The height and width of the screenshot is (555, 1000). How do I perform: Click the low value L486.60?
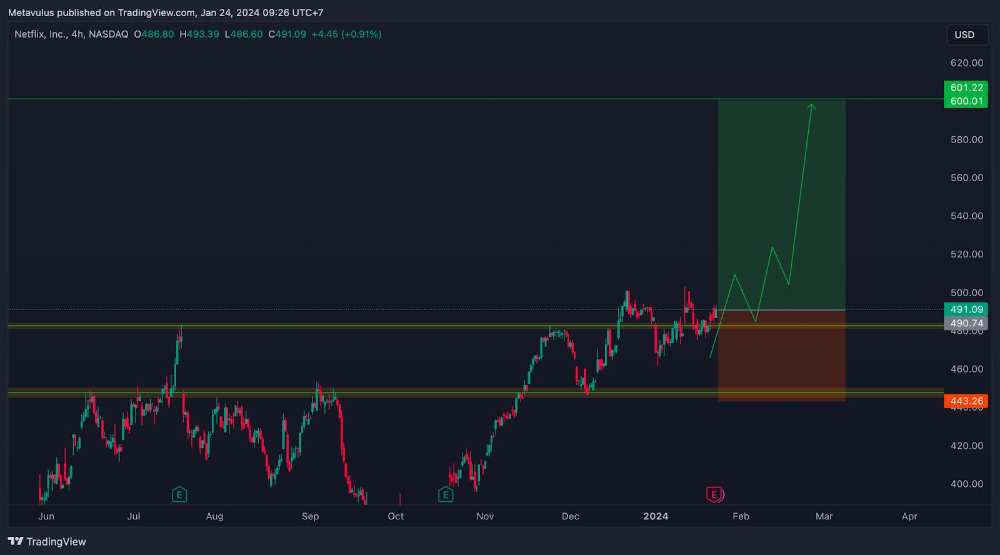pyautogui.click(x=244, y=34)
